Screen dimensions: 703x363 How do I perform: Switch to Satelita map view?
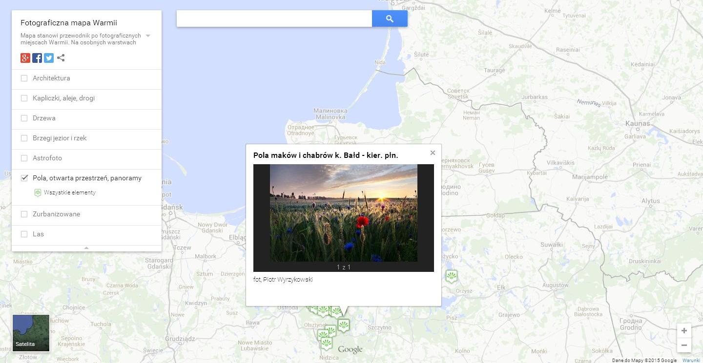31,333
